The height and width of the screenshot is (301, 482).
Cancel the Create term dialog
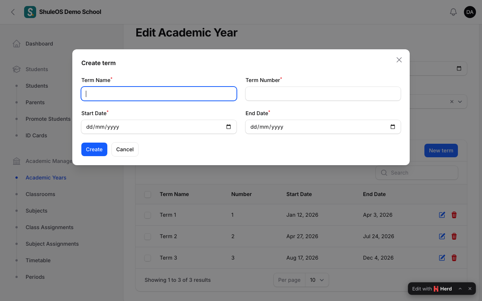pyautogui.click(x=125, y=149)
